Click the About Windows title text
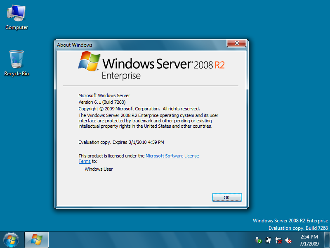 (x=75, y=45)
